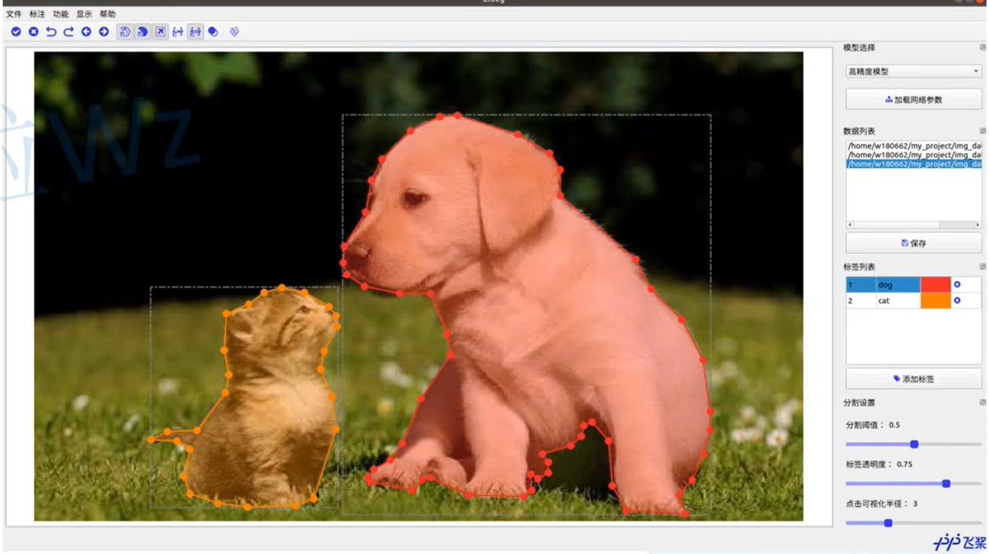This screenshot has height=554, width=989.
Task: Open the orange color swatch for cat
Action: pyautogui.click(x=935, y=300)
